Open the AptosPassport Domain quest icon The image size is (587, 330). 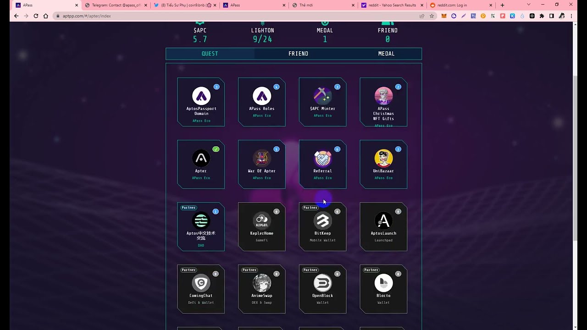[201, 96]
